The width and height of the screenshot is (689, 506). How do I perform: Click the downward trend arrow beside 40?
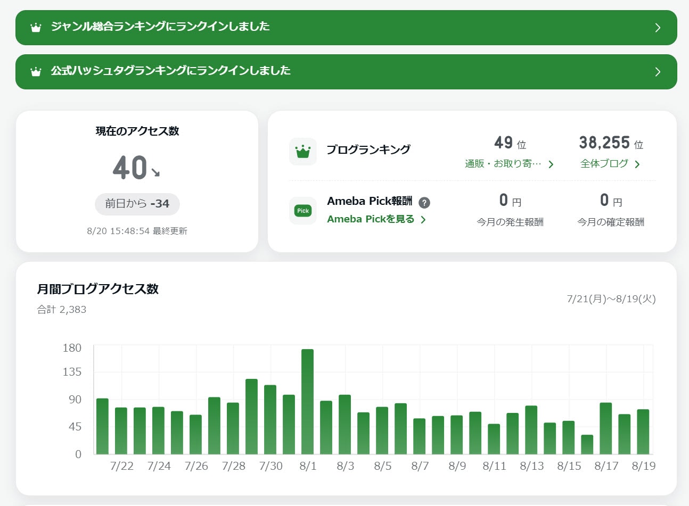coord(155,172)
